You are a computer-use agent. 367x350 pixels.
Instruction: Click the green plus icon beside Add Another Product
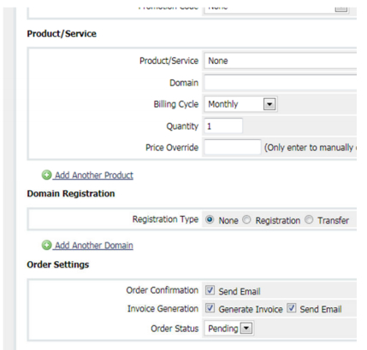click(46, 175)
